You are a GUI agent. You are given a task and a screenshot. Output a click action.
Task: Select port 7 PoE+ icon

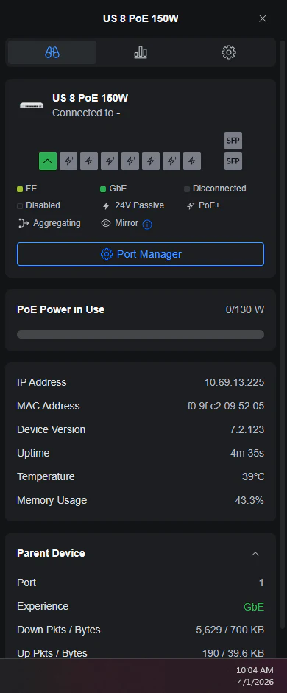171,161
